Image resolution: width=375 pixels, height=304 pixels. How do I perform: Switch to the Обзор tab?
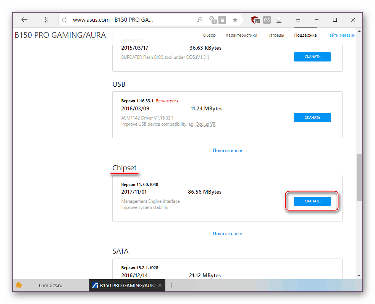click(x=209, y=35)
